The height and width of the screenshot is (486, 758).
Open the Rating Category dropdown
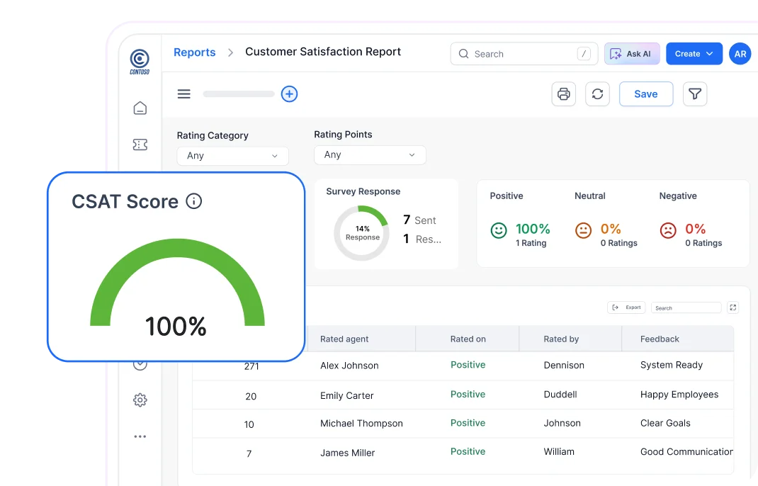tap(232, 156)
